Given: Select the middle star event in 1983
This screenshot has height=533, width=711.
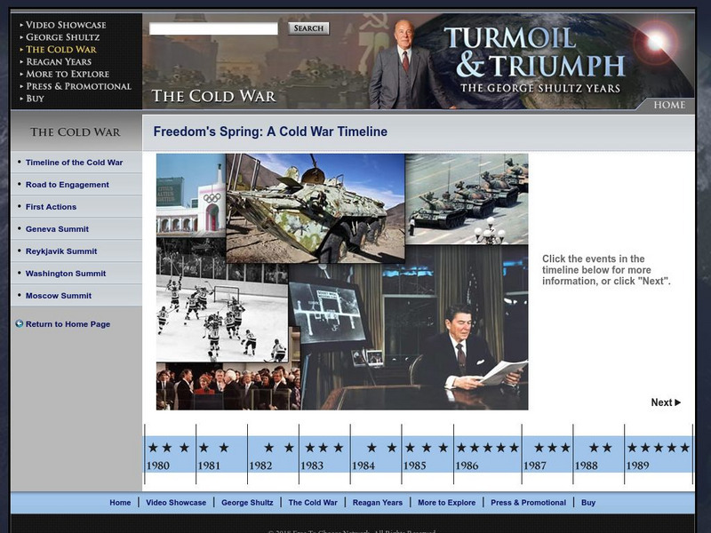Looking at the screenshot, I should pos(324,448).
